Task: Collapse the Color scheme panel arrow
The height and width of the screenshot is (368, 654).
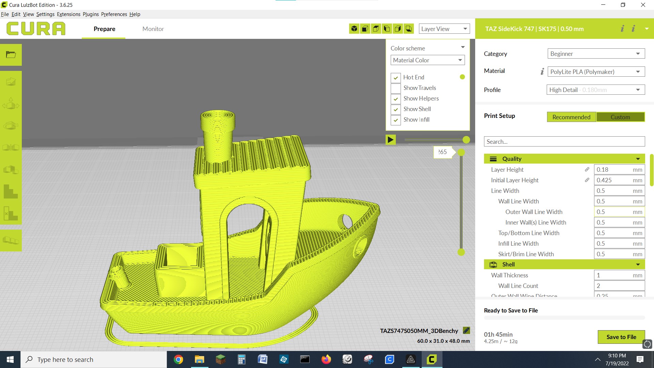Action: (463, 47)
